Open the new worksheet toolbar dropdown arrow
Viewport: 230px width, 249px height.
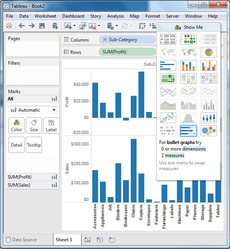click(x=75, y=26)
